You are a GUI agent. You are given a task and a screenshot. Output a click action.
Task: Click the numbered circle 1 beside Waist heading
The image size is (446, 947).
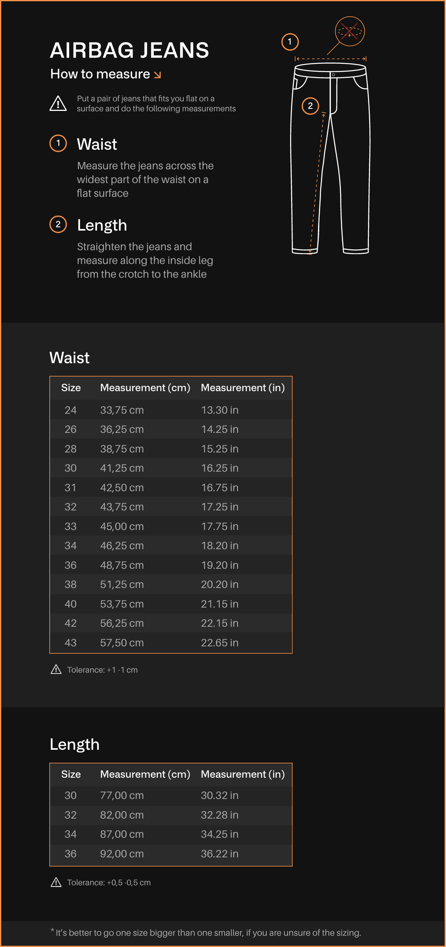click(x=58, y=143)
